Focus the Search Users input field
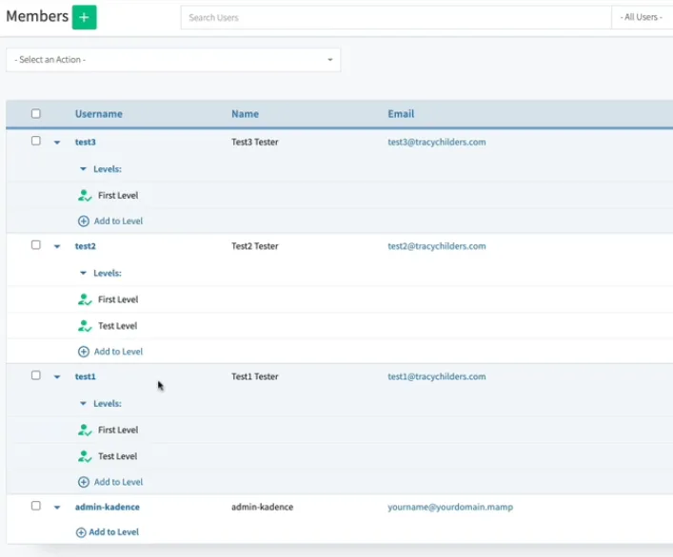The image size is (673, 557). click(x=396, y=17)
